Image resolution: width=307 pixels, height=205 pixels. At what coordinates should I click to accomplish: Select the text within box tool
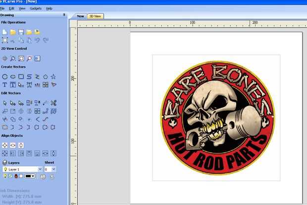click(13, 85)
